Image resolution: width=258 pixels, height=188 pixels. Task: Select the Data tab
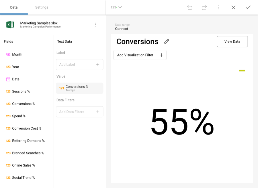click(14, 7)
